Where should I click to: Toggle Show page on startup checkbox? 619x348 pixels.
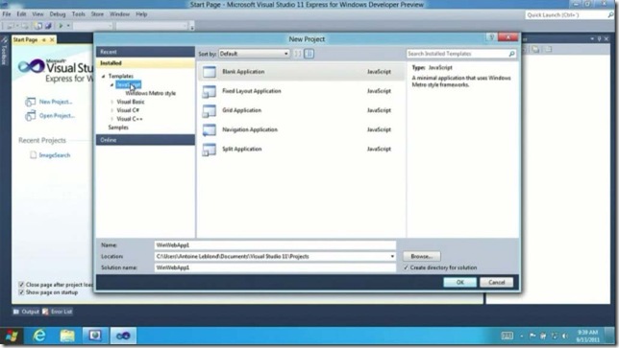(x=21, y=292)
